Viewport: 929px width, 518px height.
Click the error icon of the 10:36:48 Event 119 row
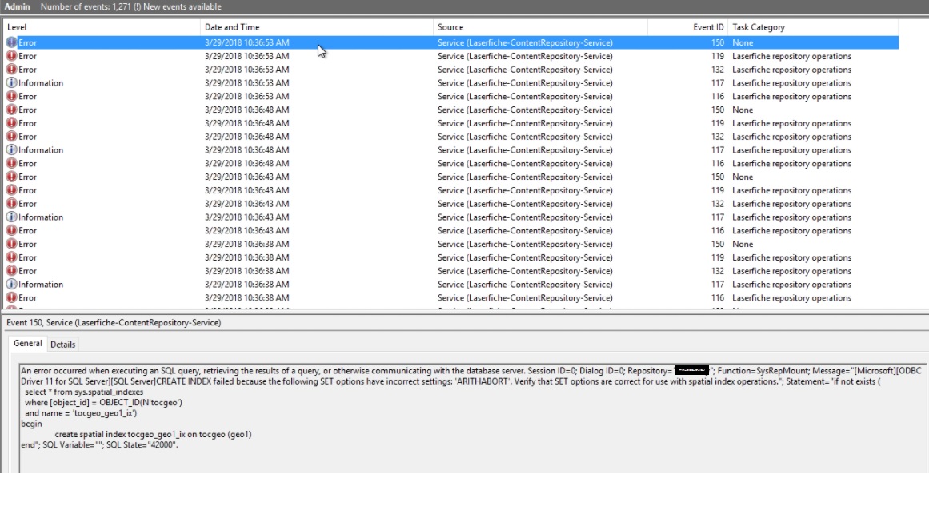click(11, 123)
